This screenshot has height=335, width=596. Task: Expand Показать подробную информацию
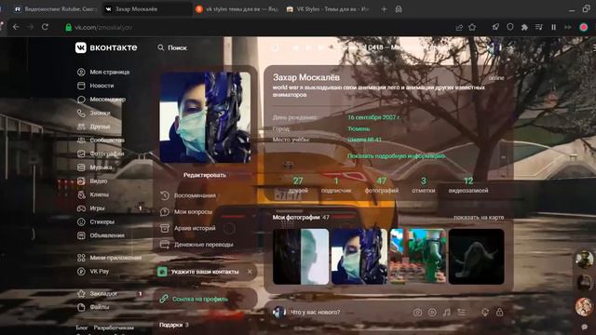coord(397,156)
